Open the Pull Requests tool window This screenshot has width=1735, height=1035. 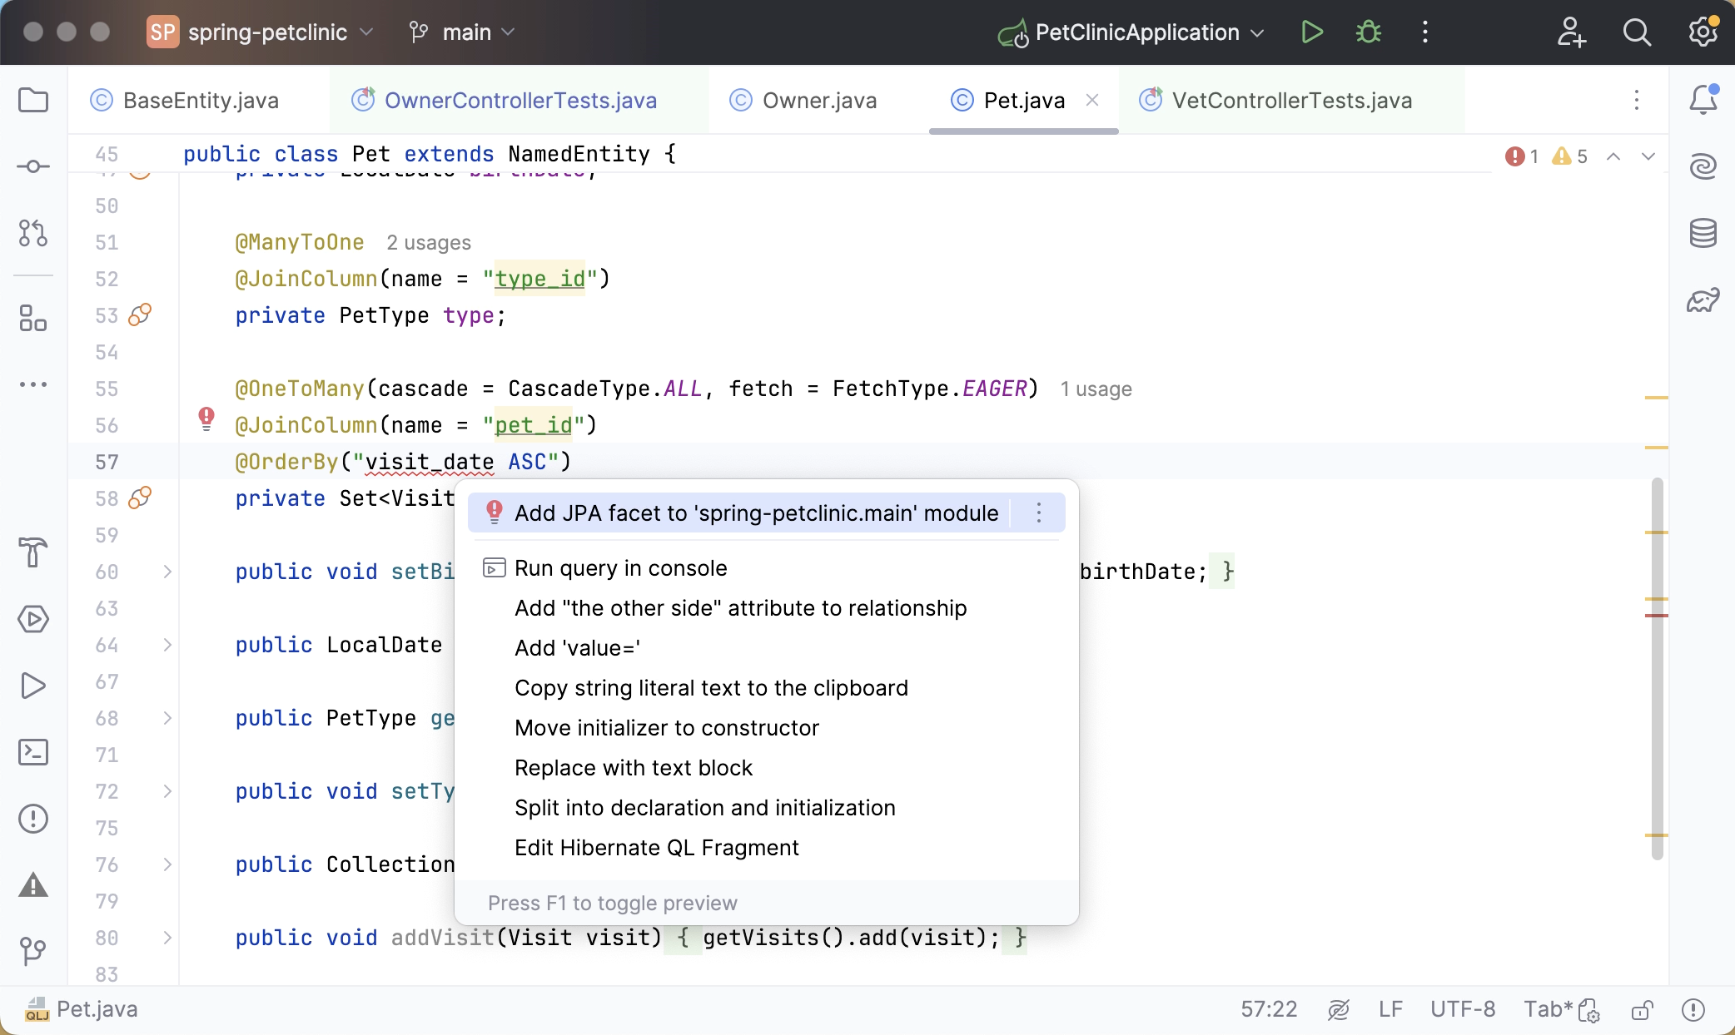click(33, 234)
